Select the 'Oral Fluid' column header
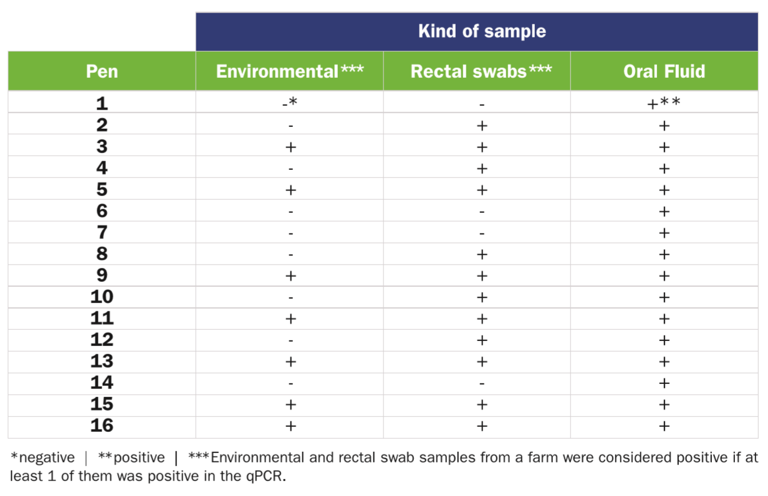This screenshot has width=768, height=496. tap(665, 71)
